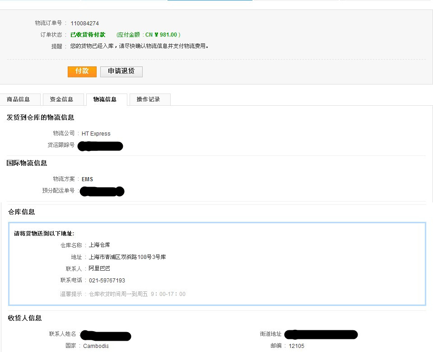
Task: Click the contact phone 021-59767193
Action: point(108,280)
